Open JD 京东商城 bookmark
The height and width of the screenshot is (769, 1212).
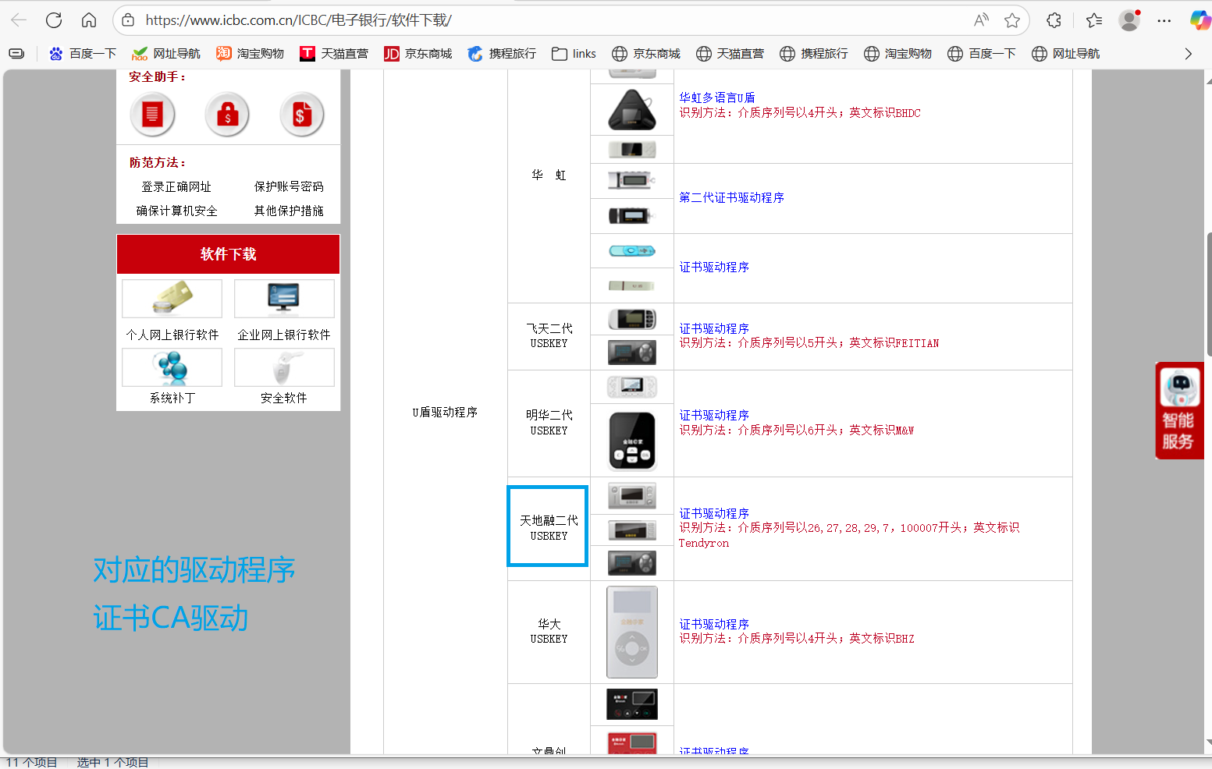[x=418, y=54]
